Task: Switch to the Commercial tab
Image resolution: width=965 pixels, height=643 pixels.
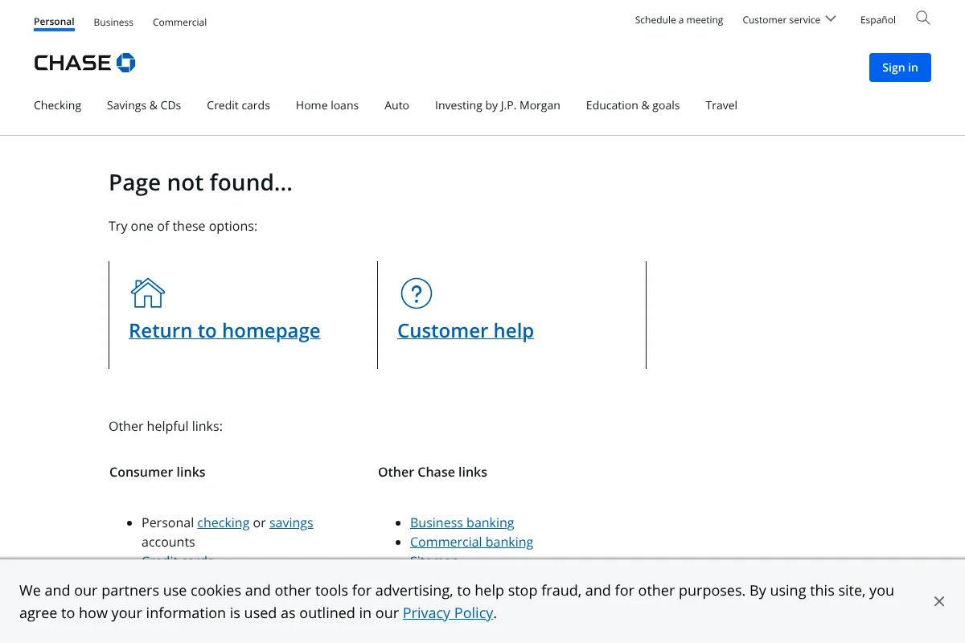Action: [x=179, y=22]
